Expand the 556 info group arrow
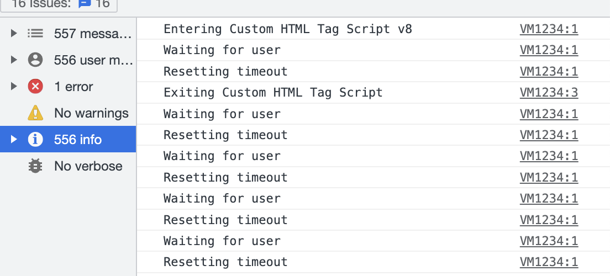Screen dimensions: 610x276 14,139
